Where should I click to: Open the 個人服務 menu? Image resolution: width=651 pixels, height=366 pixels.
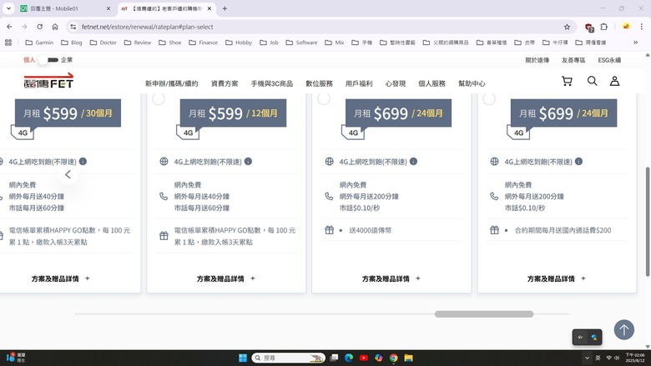(x=431, y=83)
